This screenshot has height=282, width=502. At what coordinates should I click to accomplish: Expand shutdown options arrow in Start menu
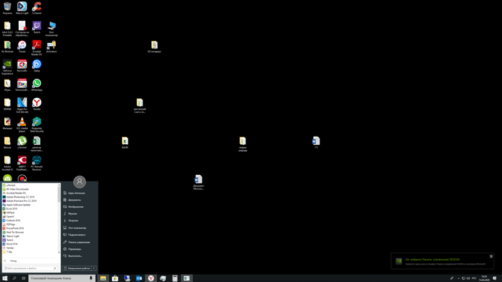point(93,268)
